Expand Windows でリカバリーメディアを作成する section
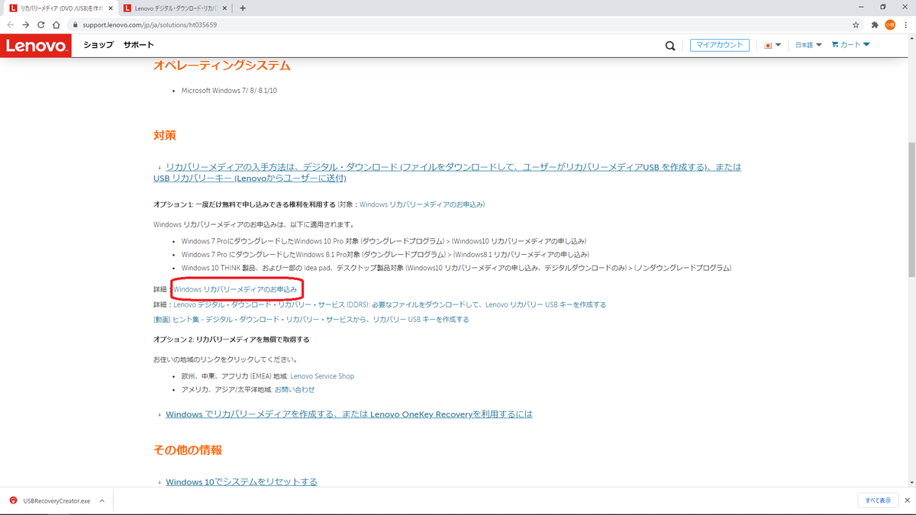 [349, 414]
